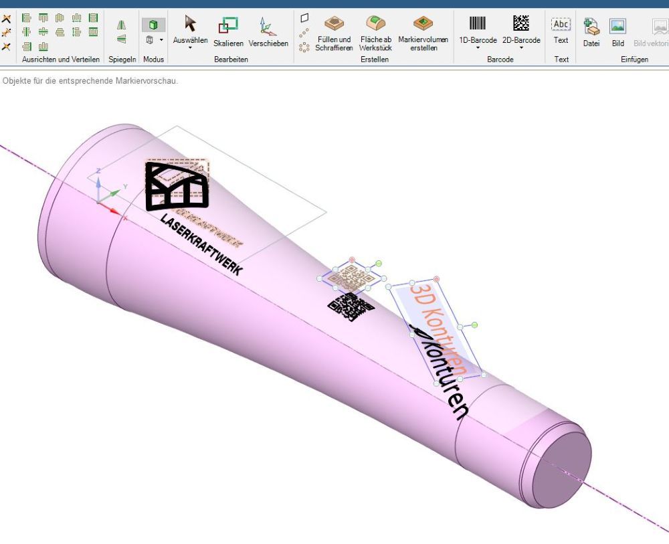Click Markiervolumen erstellen
Screen dimensions: 669x544
[x=423, y=33]
